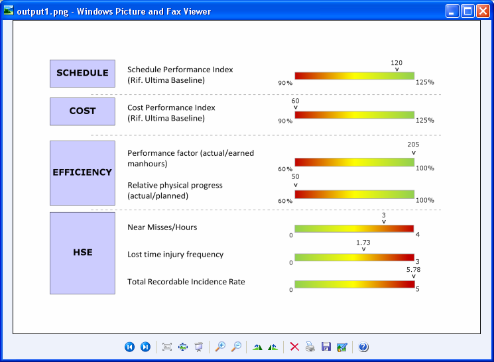Delete the current image file

click(x=294, y=347)
